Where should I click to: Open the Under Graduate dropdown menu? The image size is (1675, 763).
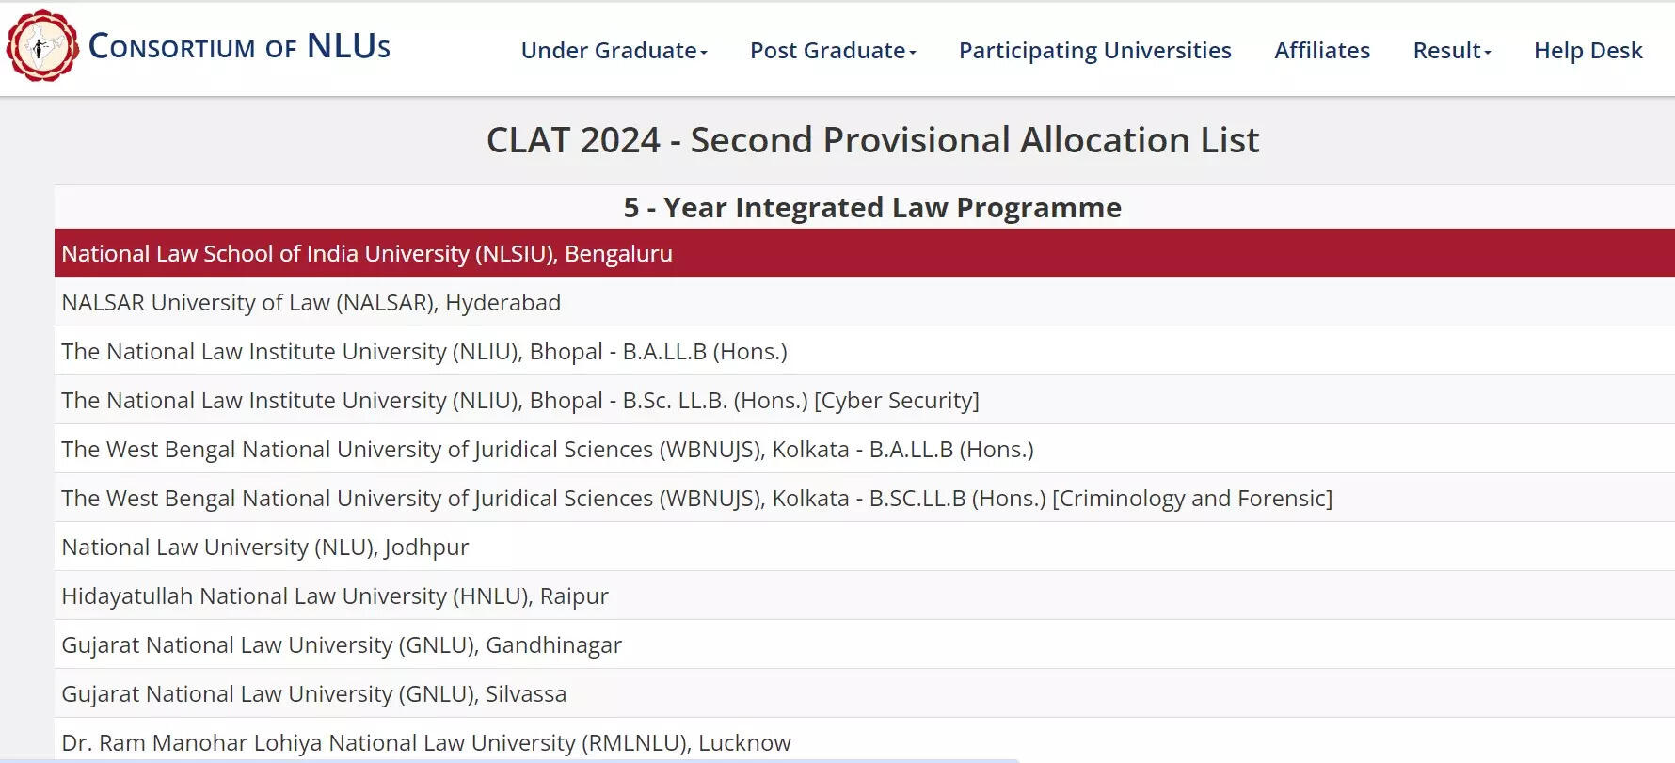[x=614, y=51]
